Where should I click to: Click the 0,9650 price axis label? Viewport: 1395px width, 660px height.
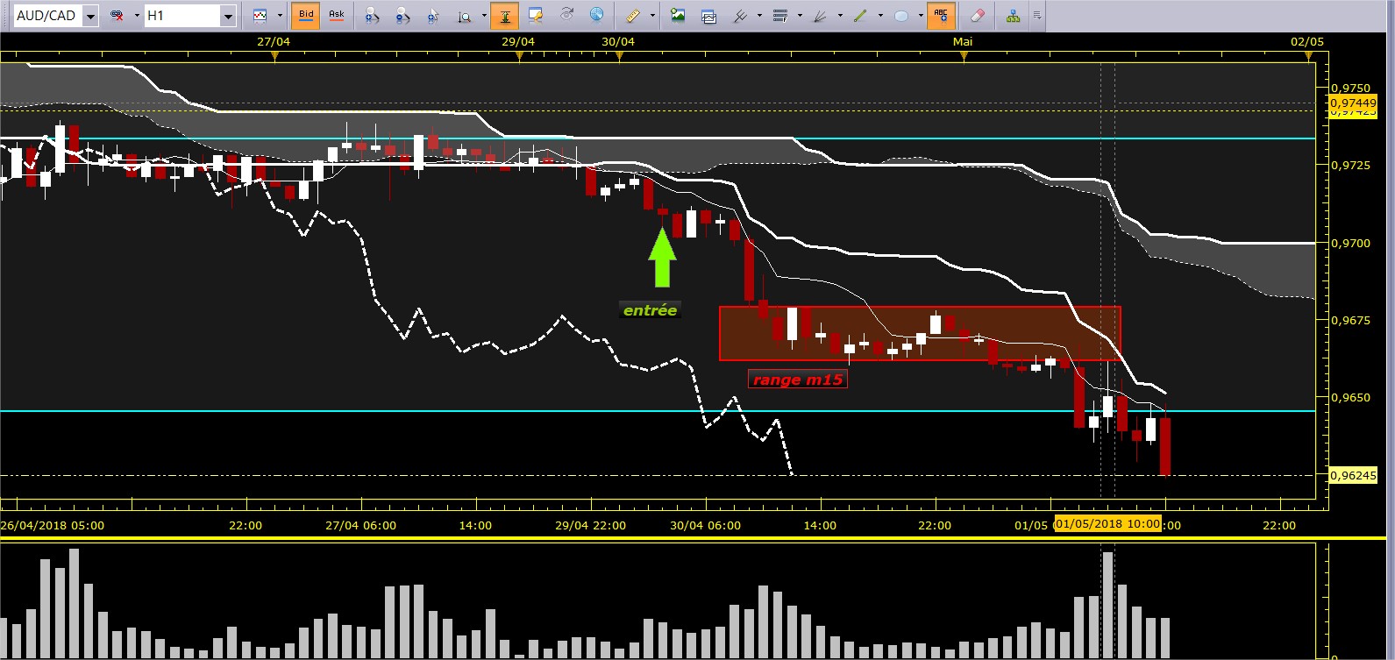1351,397
